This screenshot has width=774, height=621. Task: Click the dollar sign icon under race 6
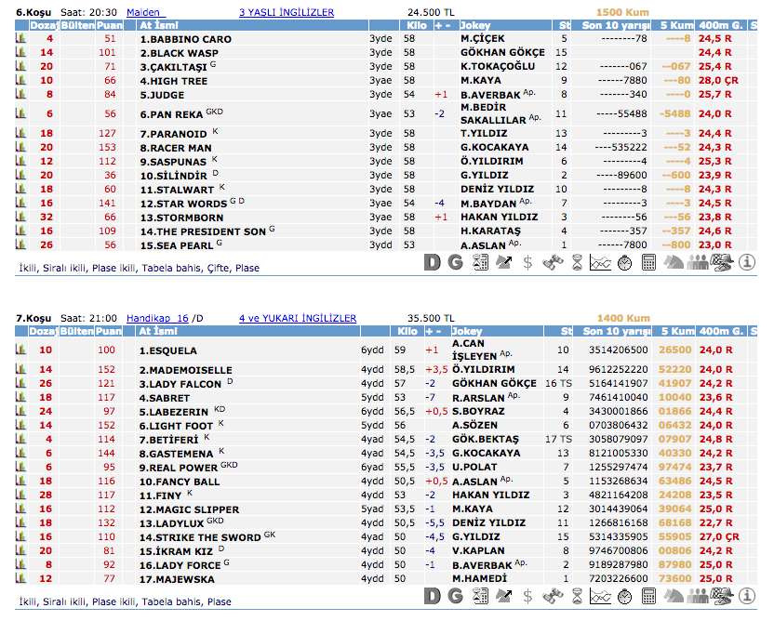[x=528, y=262]
